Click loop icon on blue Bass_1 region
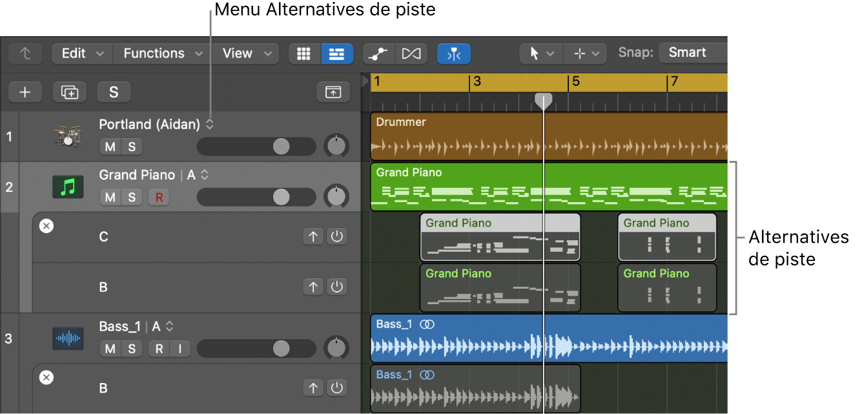Image resolution: width=862 pixels, height=414 pixels. [x=427, y=325]
